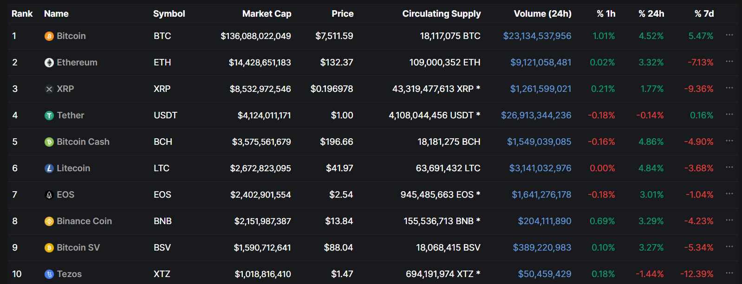Click Litecoin's price $41.97
This screenshot has height=284, width=742.
pyautogui.click(x=339, y=168)
